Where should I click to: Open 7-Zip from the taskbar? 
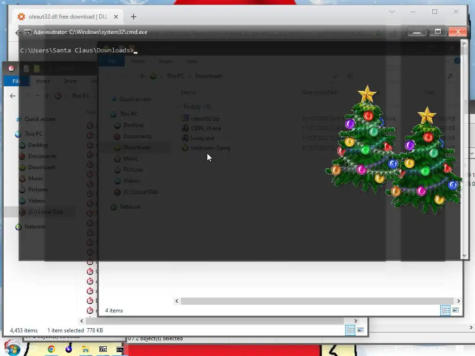(103, 350)
